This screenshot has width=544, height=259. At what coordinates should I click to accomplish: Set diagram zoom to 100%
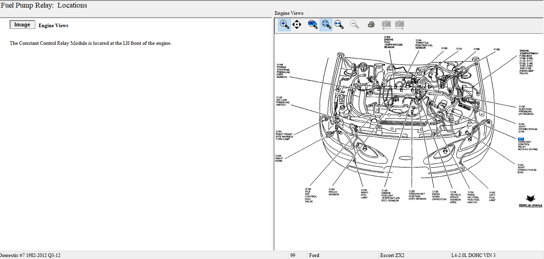[x=312, y=24]
